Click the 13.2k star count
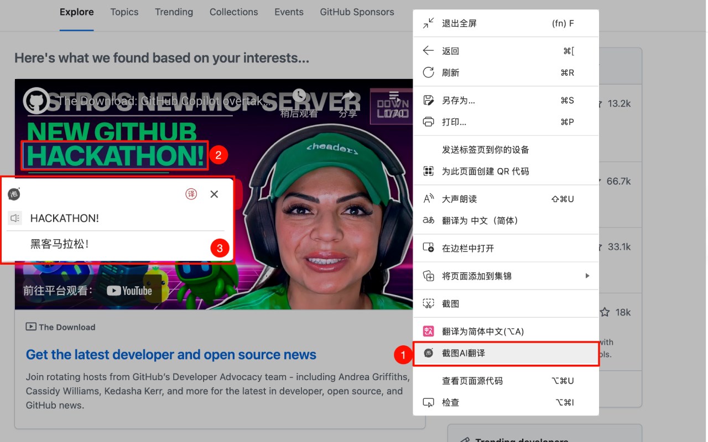The width and height of the screenshot is (708, 442). (619, 104)
